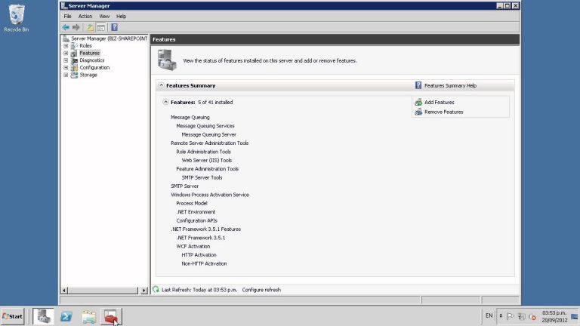The width and height of the screenshot is (580, 326).
Task: Click the Storage node icon
Action: click(74, 75)
